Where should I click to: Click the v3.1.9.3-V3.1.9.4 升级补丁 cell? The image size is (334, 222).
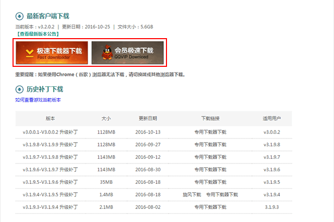coord(50,207)
